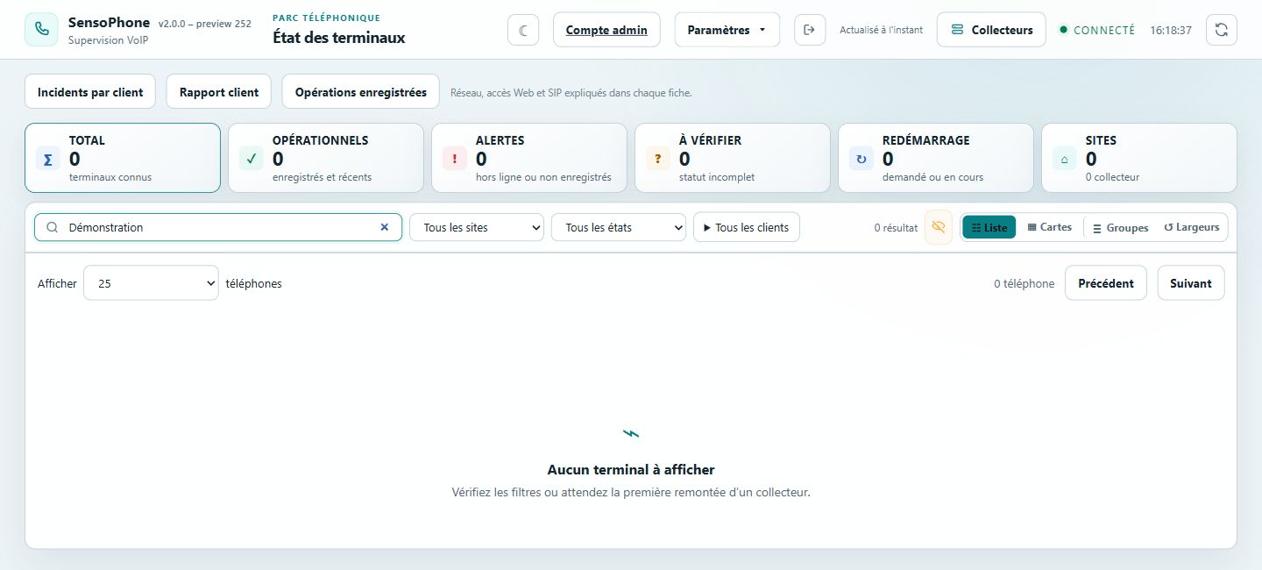Click the restart icon on Redémarrage card

tap(861, 159)
